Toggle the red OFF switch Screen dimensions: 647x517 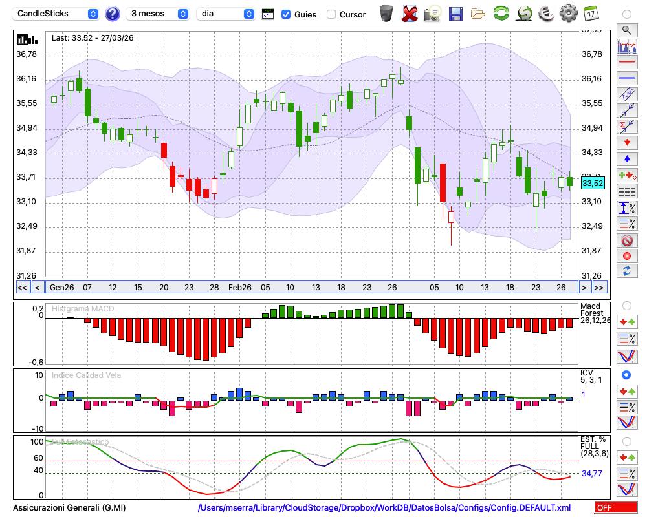(x=616, y=507)
